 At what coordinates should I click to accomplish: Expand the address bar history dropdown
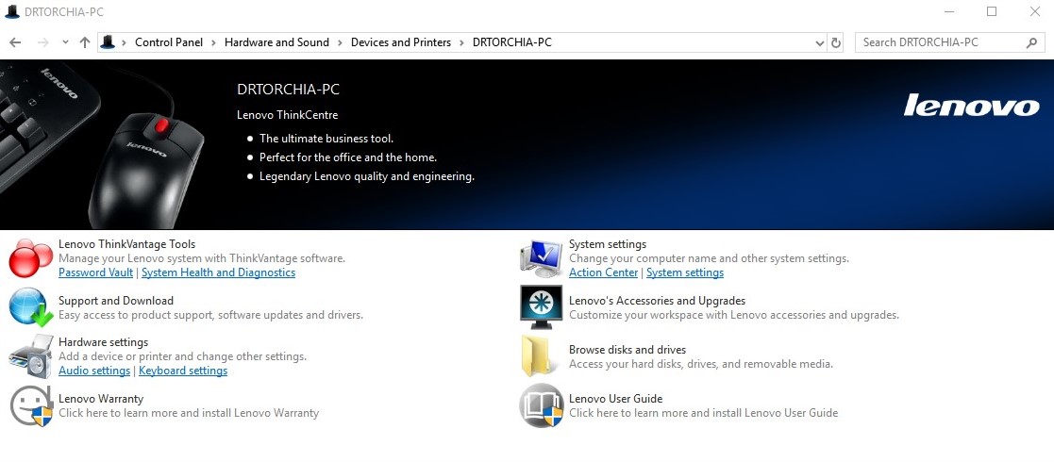820,43
